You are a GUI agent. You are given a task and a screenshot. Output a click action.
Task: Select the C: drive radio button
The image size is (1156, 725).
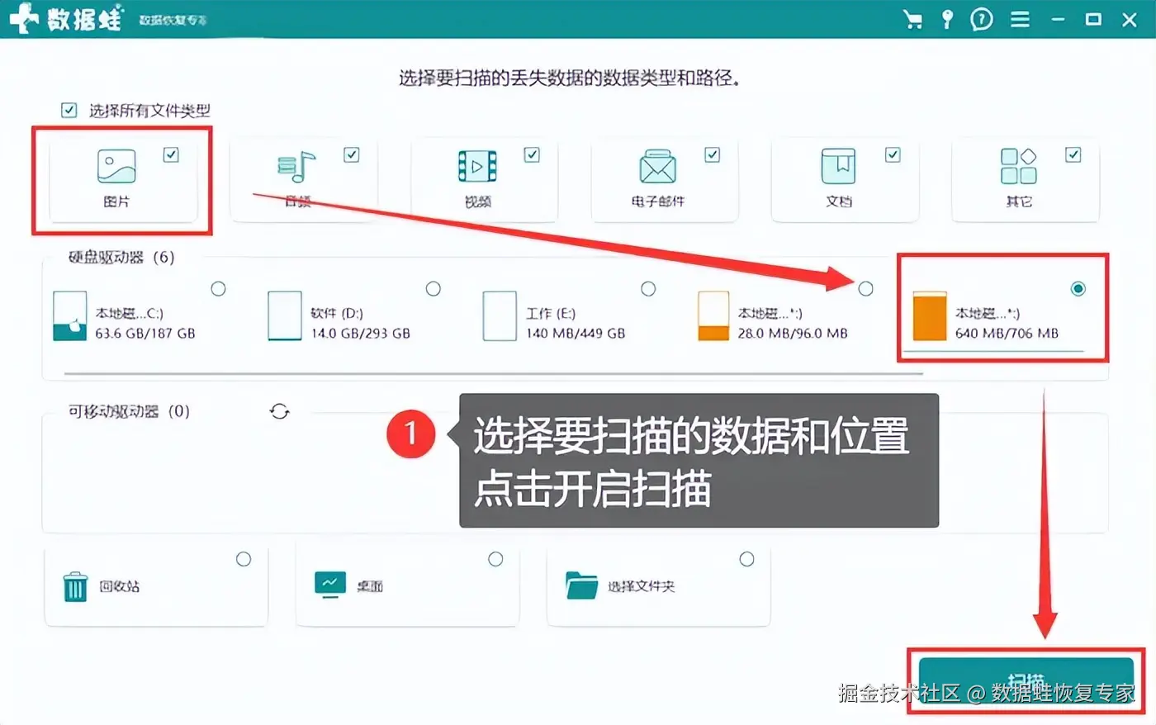218,289
